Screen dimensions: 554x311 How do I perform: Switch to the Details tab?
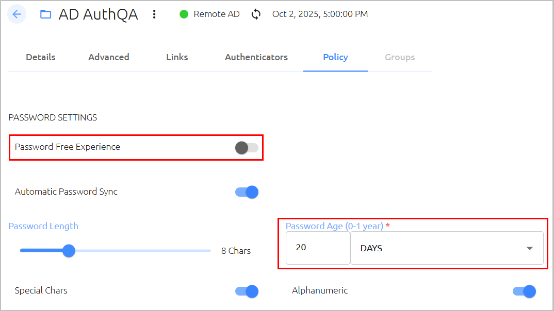(41, 57)
